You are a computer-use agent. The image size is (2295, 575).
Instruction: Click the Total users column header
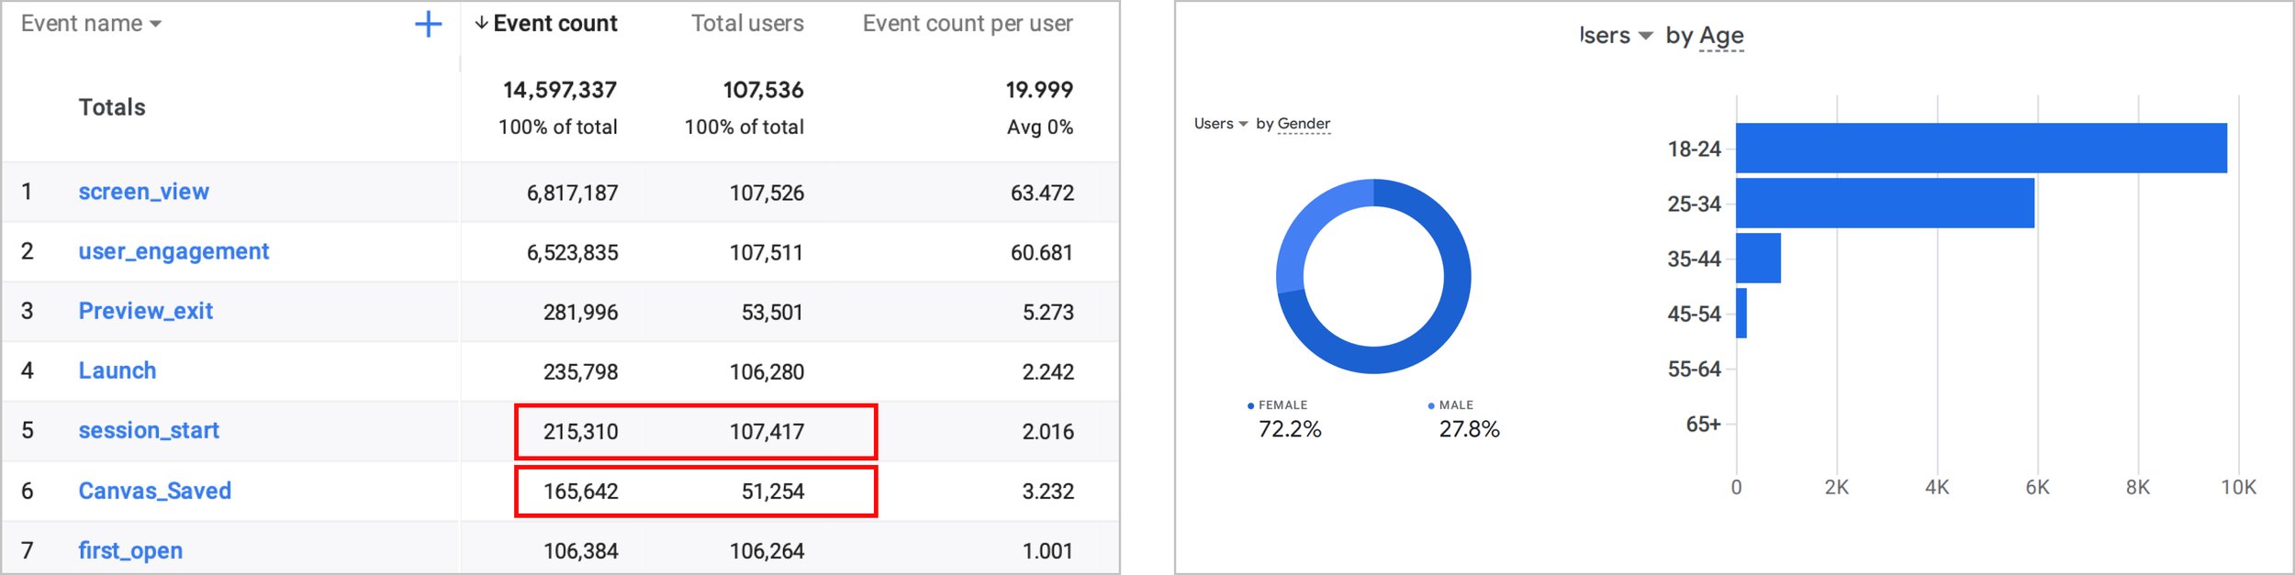[747, 24]
